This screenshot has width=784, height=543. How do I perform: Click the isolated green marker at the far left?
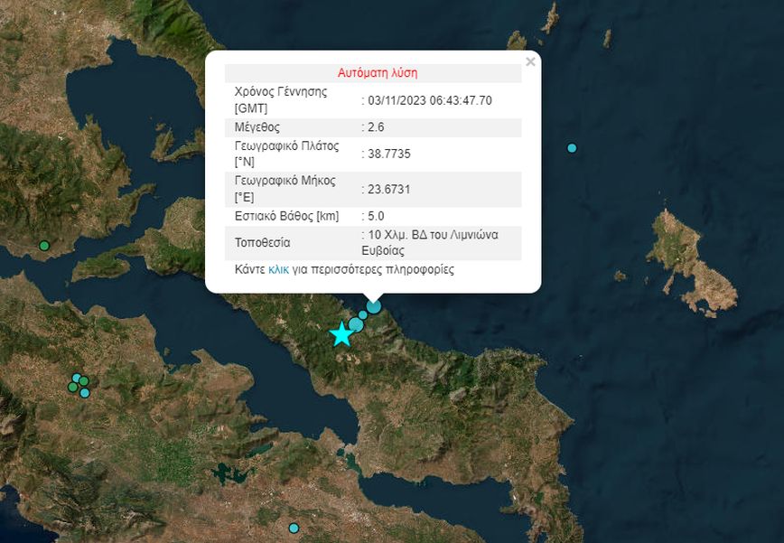[x=43, y=246]
